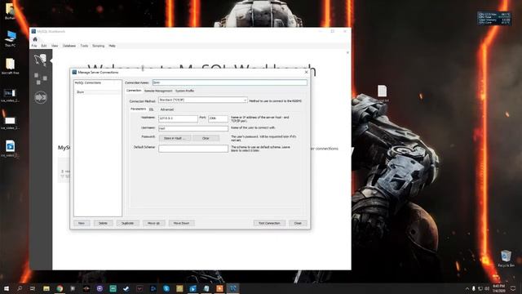The image size is (522, 294).
Task: Open the Help menu in Workbench
Action: coord(113,46)
